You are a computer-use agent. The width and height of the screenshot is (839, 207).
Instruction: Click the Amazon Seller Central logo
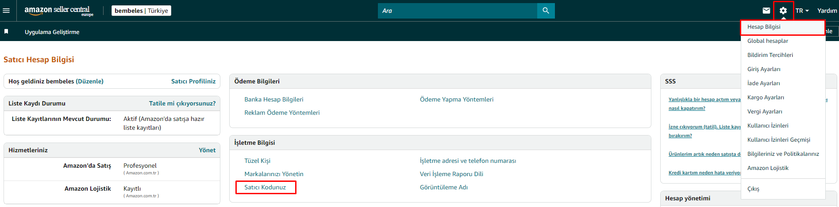(x=58, y=11)
